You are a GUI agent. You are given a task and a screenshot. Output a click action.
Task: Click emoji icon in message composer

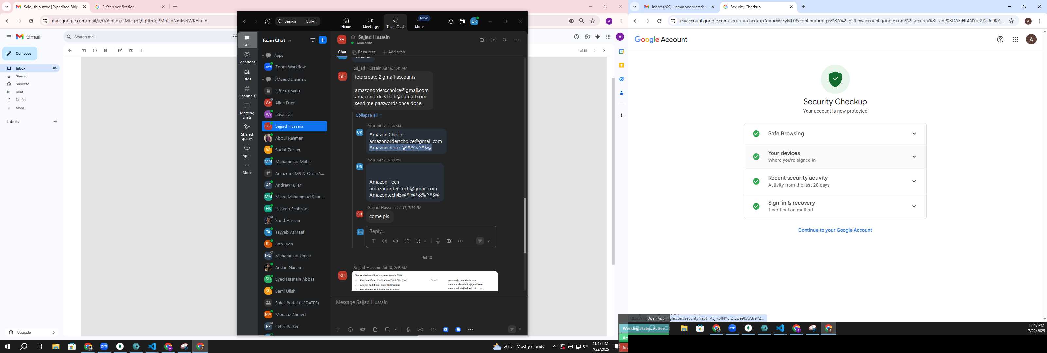tap(350, 330)
